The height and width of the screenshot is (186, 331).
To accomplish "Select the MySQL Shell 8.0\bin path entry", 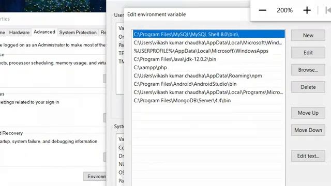I will [208, 35].
